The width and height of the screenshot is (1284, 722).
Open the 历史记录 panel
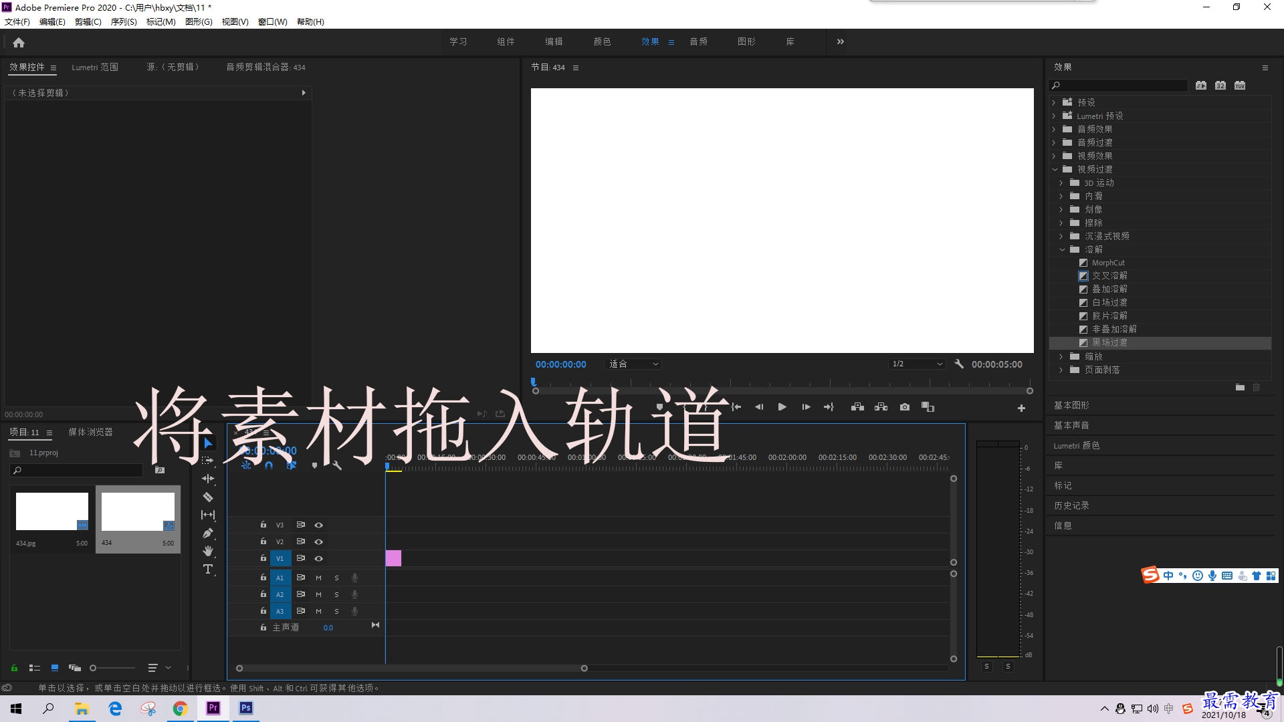[1071, 505]
